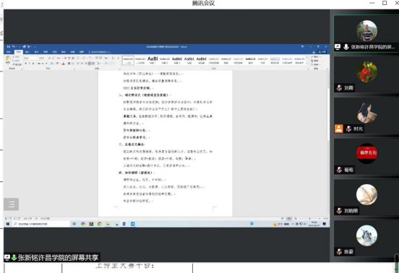Expand the Word styles gallery arrow
The height and width of the screenshot is (273, 399).
coord(307,64)
